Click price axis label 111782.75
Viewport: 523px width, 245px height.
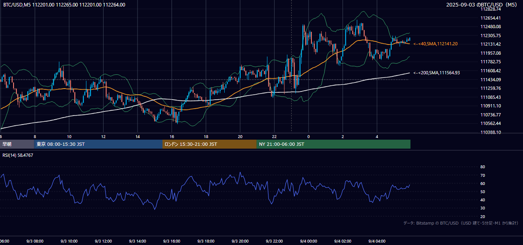(491, 62)
